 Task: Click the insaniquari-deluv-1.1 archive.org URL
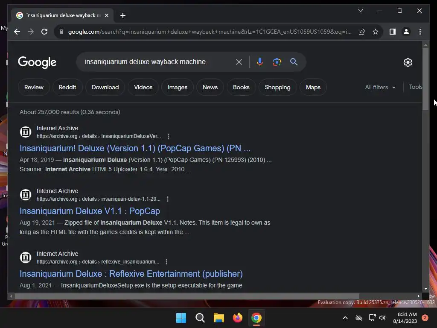pos(99,199)
